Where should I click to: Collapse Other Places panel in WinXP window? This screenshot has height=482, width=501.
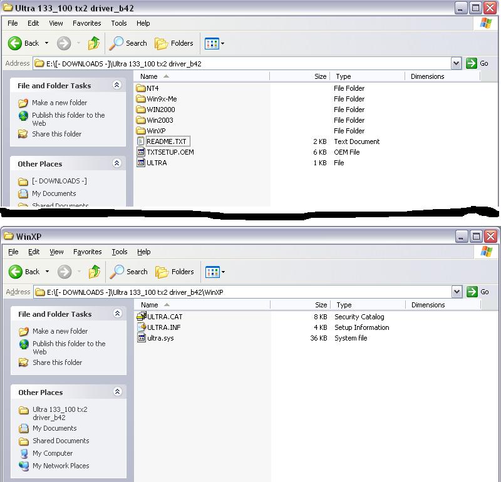(117, 392)
